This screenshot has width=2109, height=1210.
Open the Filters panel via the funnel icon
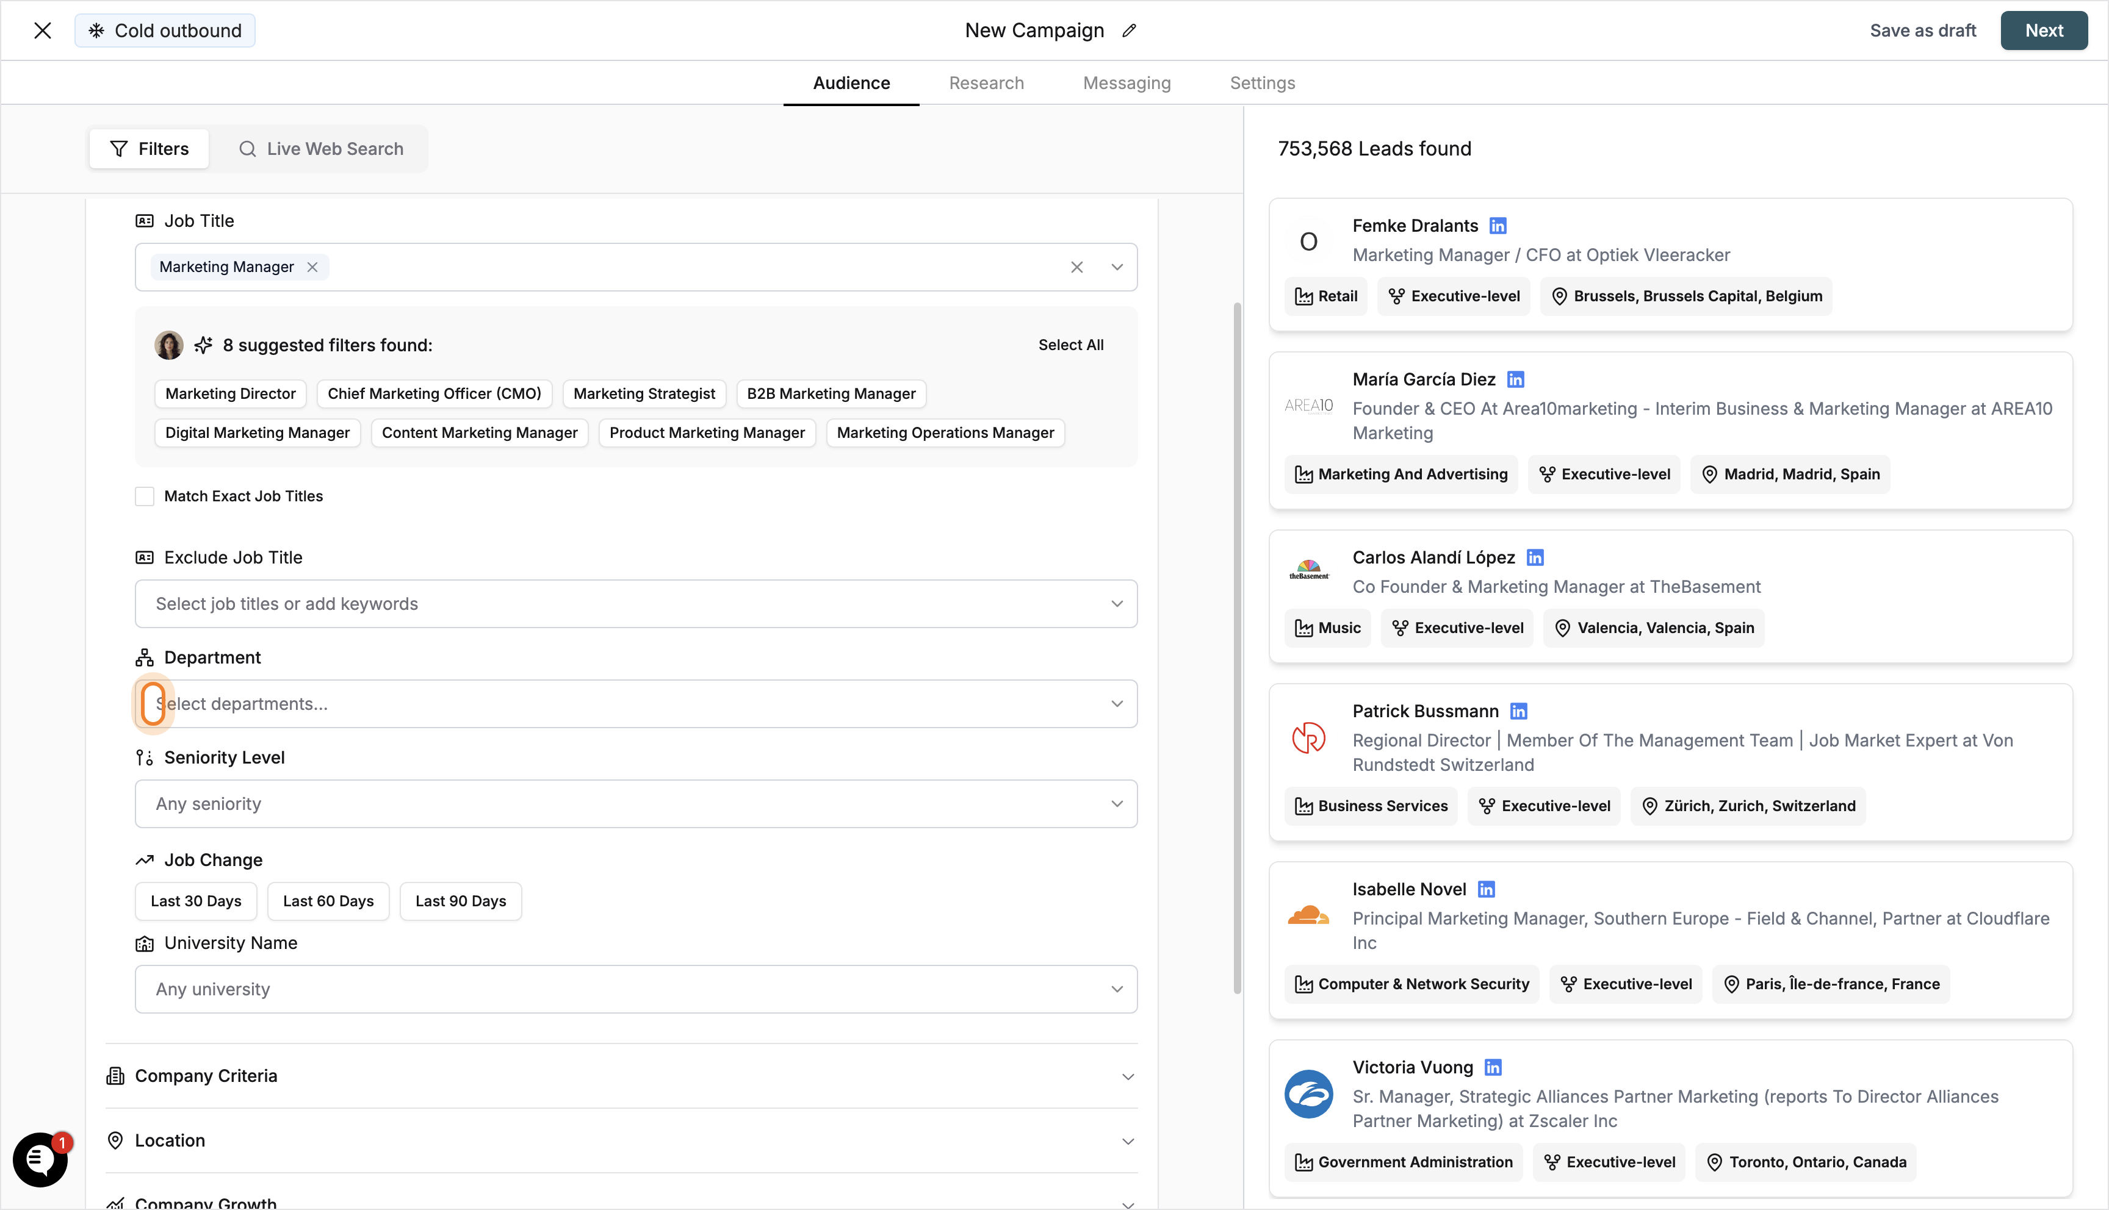click(119, 148)
